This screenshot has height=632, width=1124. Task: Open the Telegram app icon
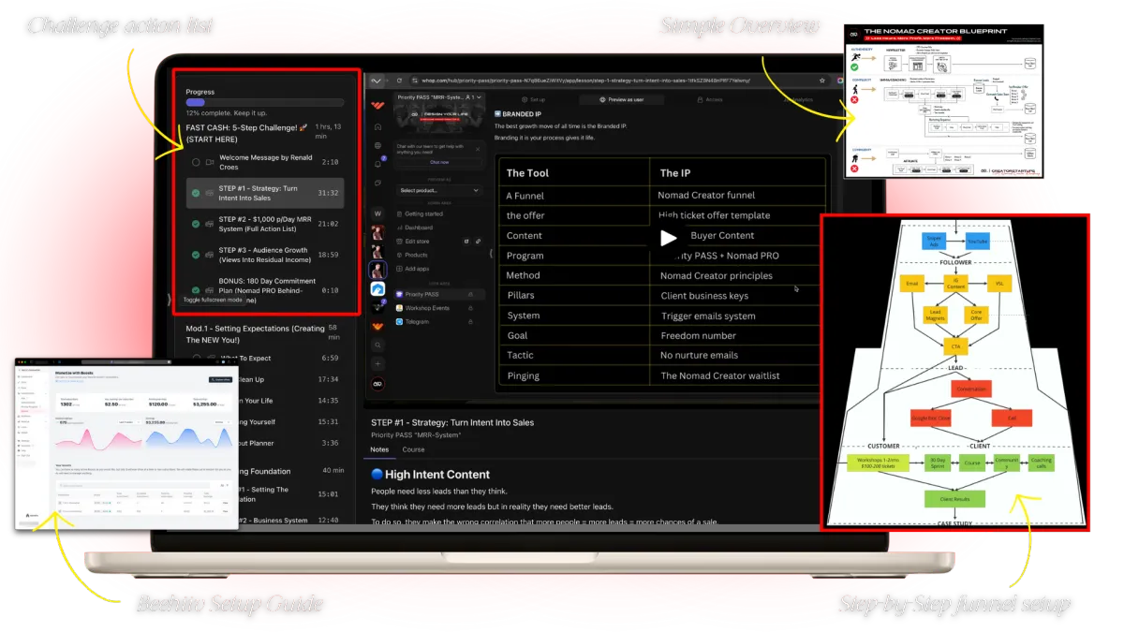click(x=400, y=321)
